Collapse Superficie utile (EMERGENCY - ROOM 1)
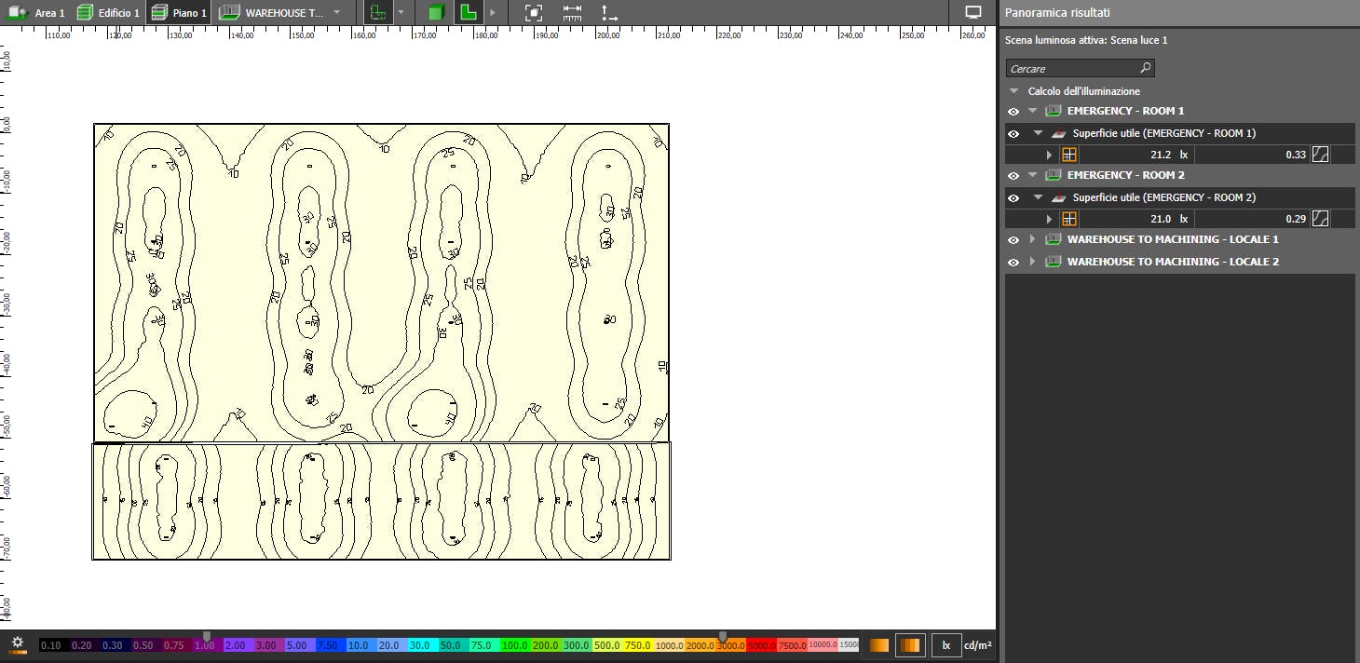 pyautogui.click(x=1038, y=133)
